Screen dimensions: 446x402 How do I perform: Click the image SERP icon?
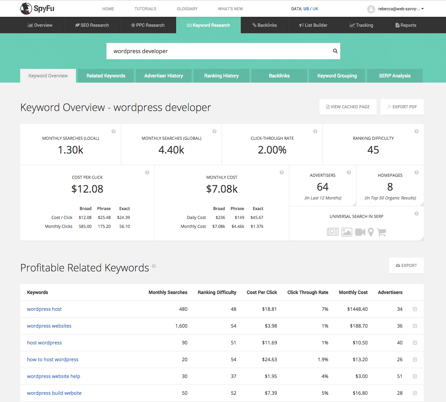pos(346,232)
